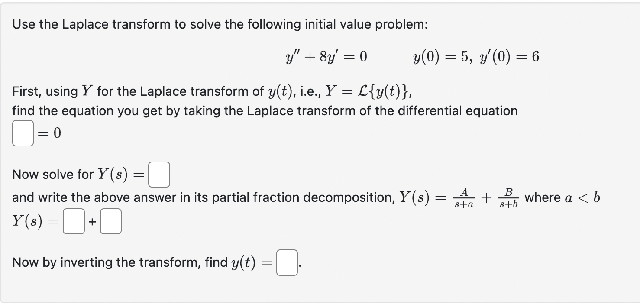
Task: Focus the box next to Now solve for Y(s)
Action: click(x=158, y=174)
